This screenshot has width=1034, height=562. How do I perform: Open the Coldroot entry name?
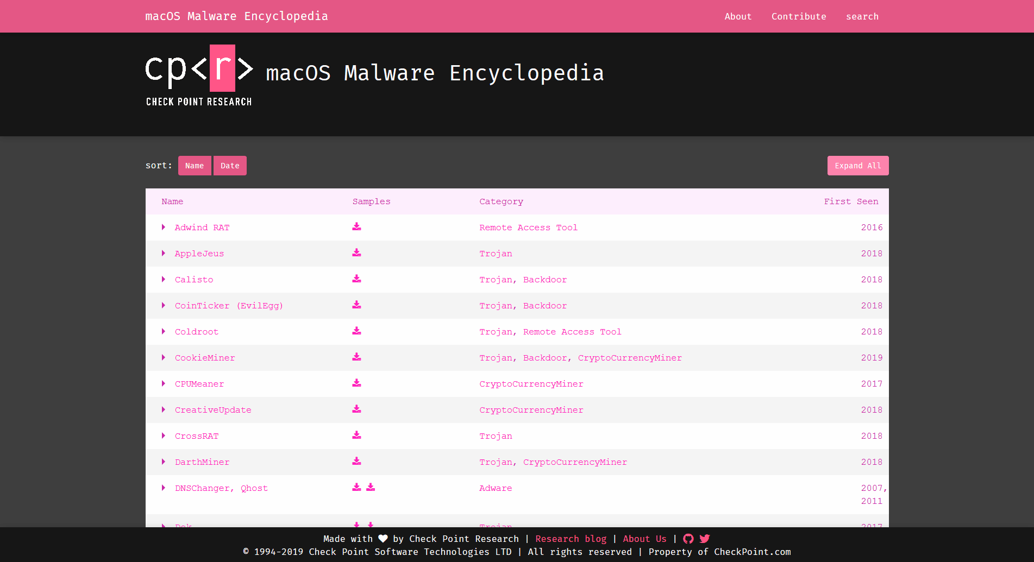click(197, 332)
